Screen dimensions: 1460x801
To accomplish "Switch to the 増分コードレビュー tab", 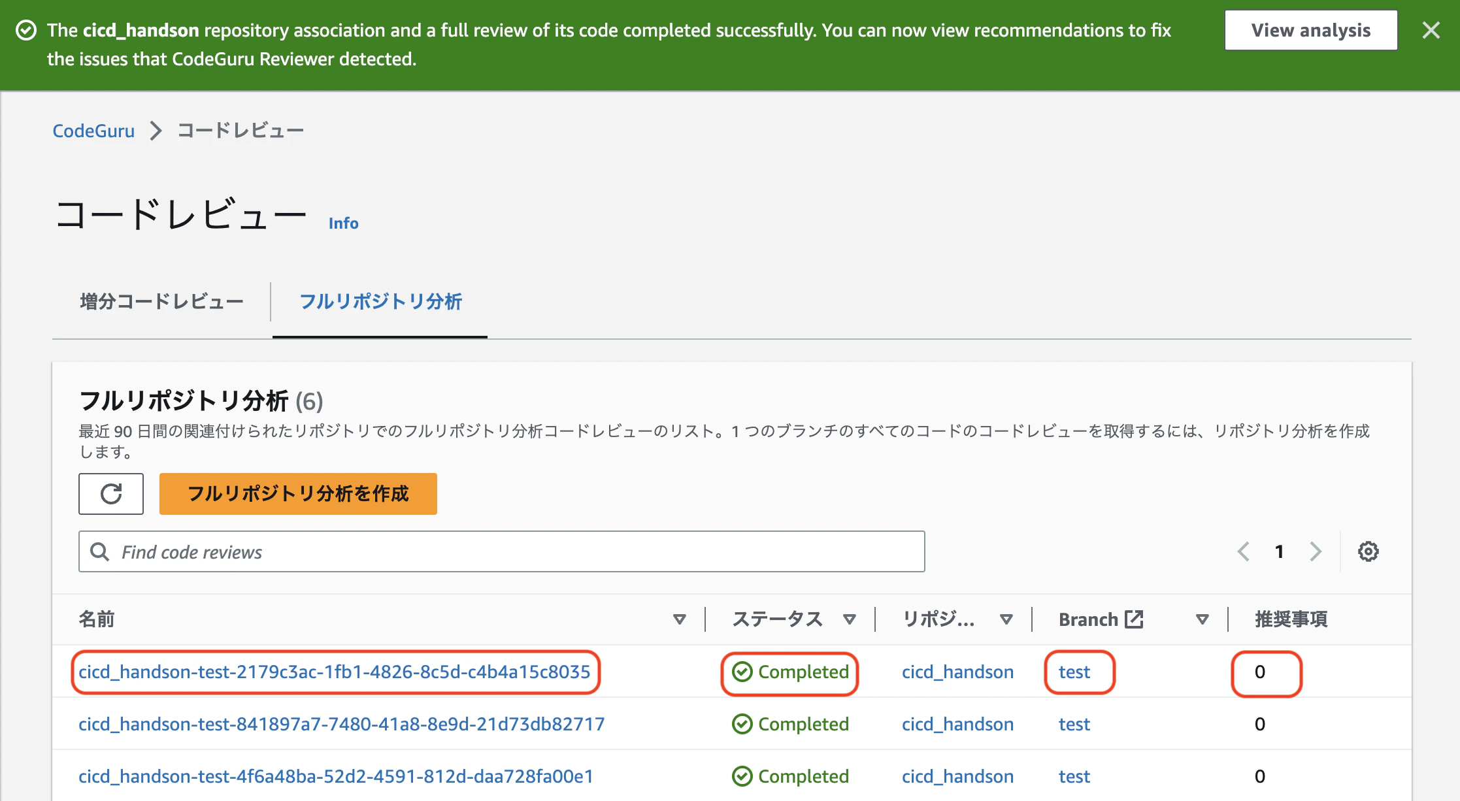I will [x=161, y=301].
